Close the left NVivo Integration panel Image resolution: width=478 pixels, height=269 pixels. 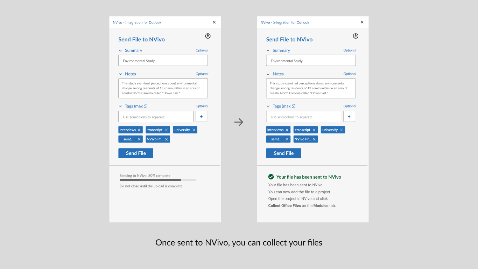click(x=214, y=22)
